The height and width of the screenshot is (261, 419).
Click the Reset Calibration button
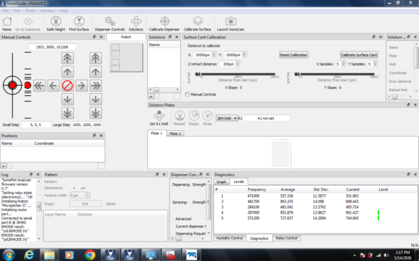(294, 54)
